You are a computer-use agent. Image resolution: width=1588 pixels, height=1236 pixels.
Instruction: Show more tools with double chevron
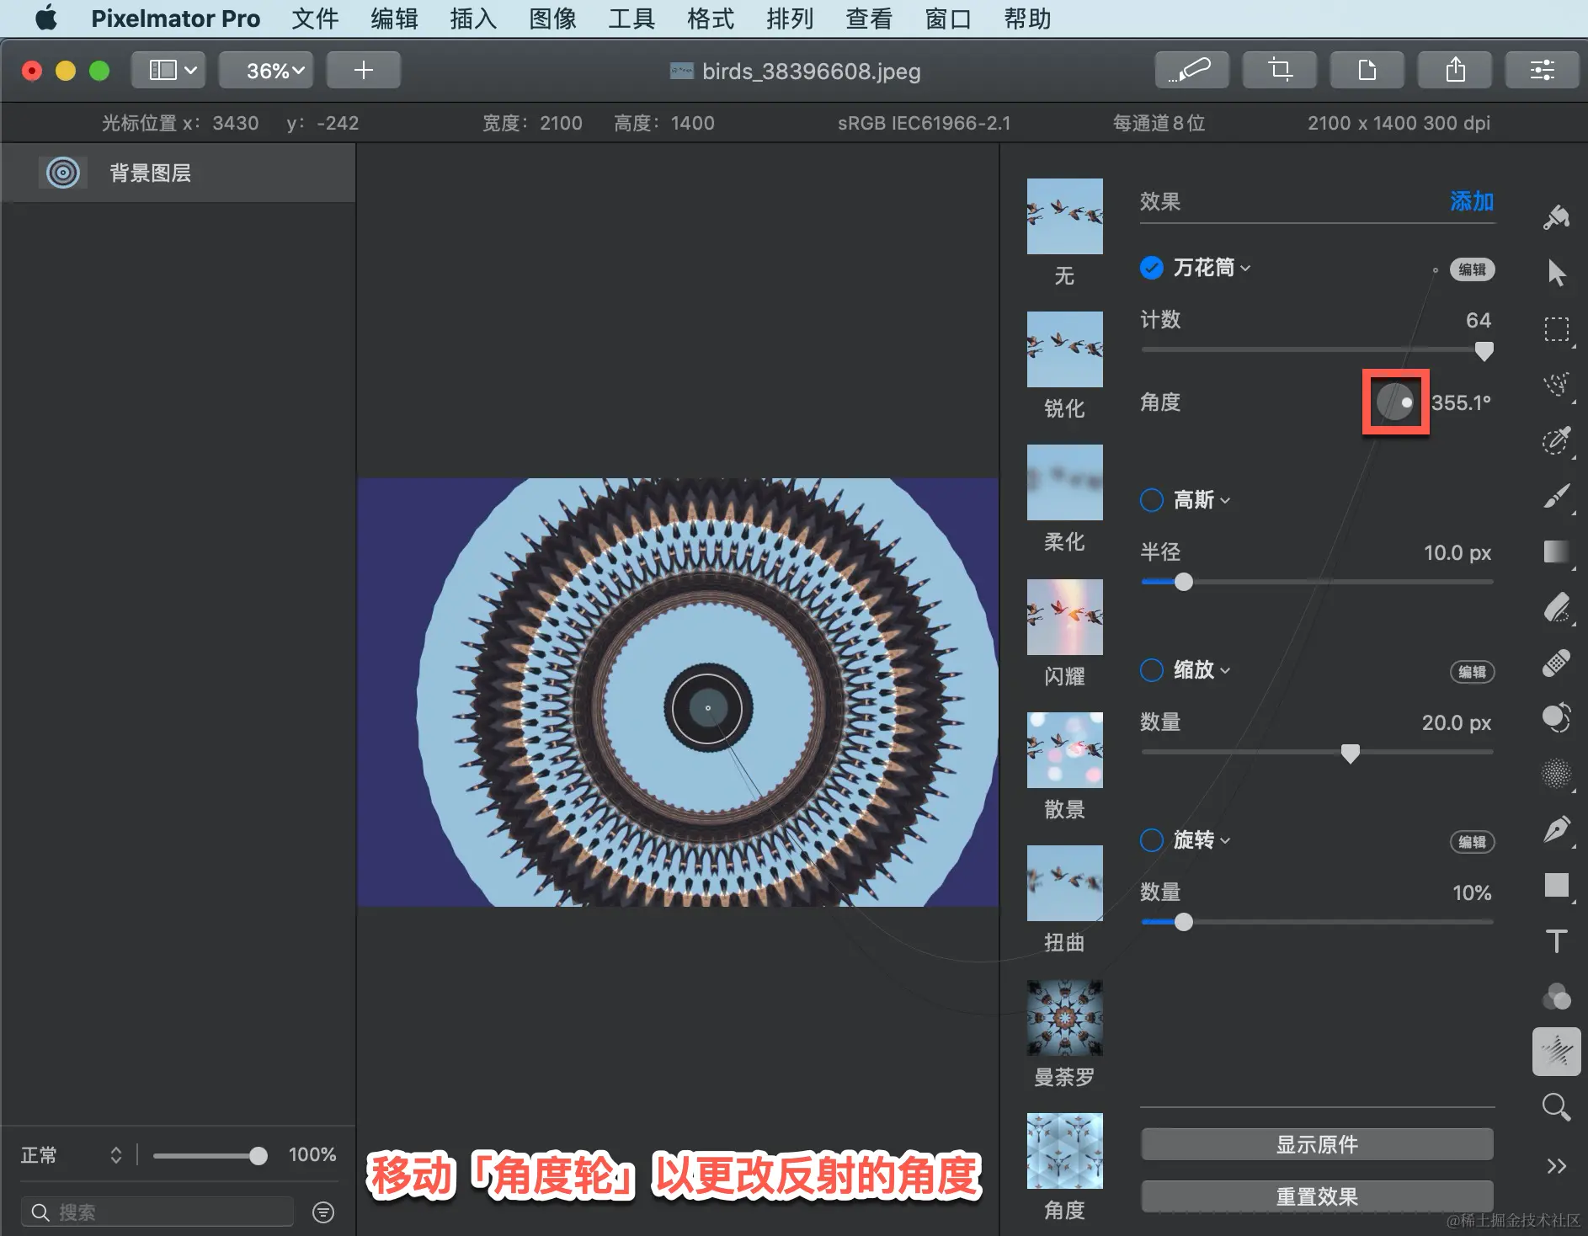(x=1556, y=1166)
